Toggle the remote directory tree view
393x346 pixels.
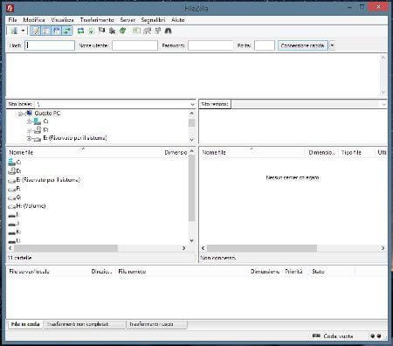pos(57,31)
